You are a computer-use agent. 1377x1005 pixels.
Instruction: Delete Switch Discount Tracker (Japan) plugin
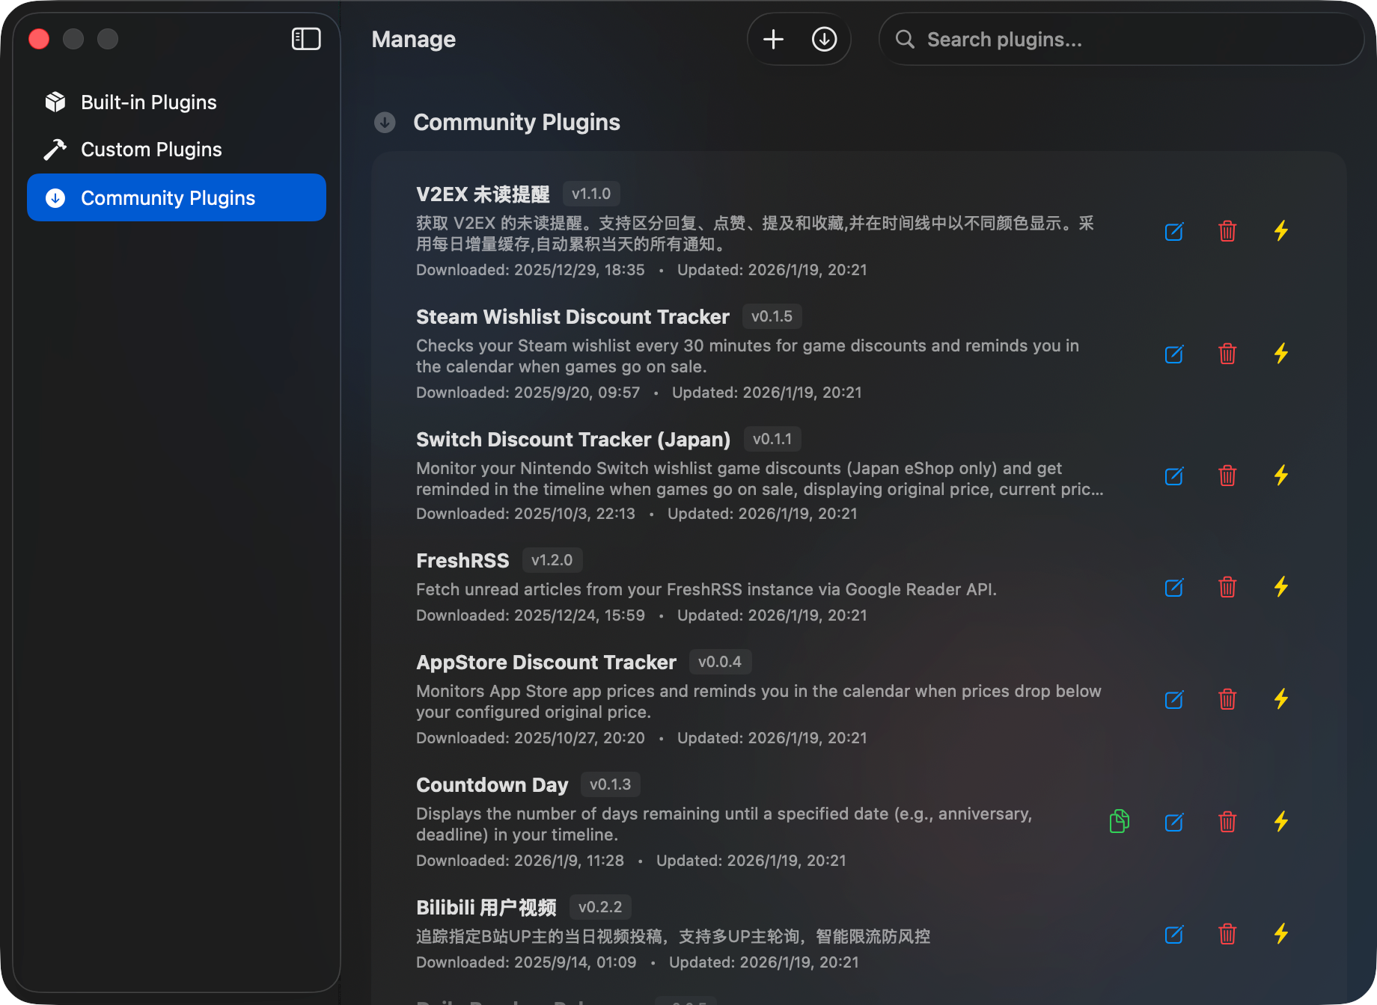(1227, 476)
